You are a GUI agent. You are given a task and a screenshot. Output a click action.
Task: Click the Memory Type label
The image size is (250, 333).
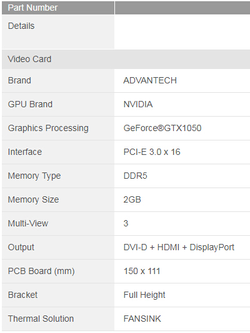tap(34, 176)
